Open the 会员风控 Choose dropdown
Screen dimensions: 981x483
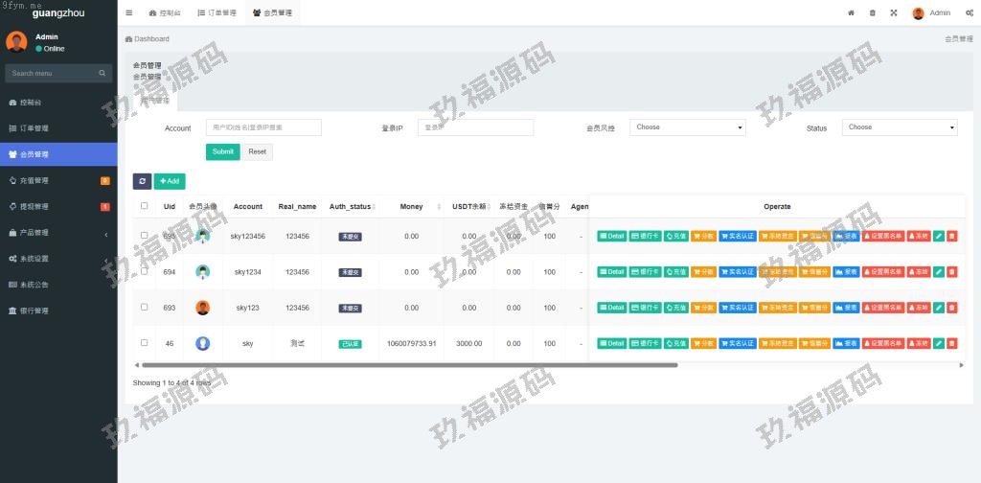coord(687,127)
